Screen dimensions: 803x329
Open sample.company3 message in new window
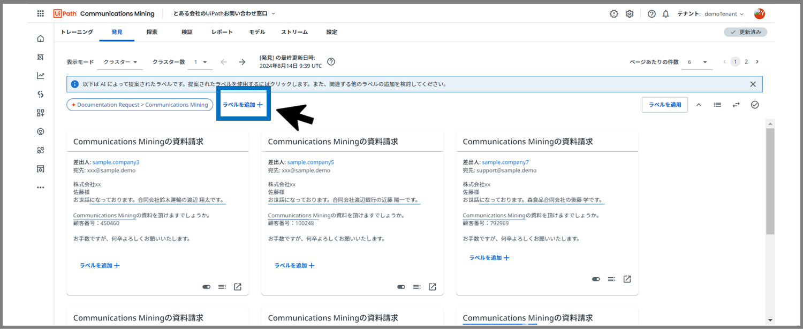coord(238,287)
